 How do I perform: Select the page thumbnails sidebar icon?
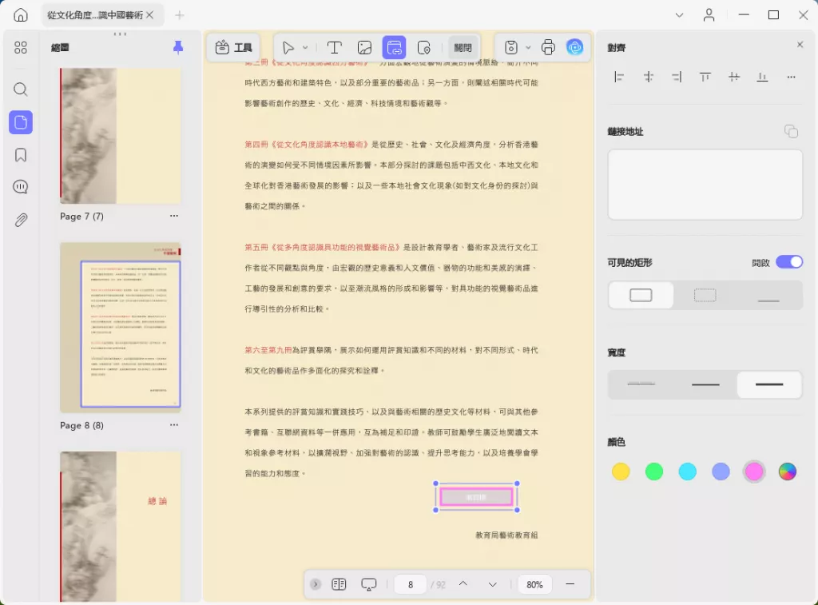(20, 122)
